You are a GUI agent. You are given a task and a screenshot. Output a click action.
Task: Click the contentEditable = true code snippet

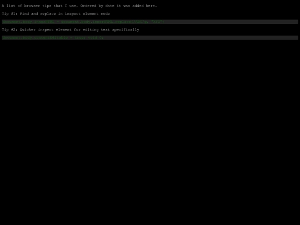[x=150, y=38]
